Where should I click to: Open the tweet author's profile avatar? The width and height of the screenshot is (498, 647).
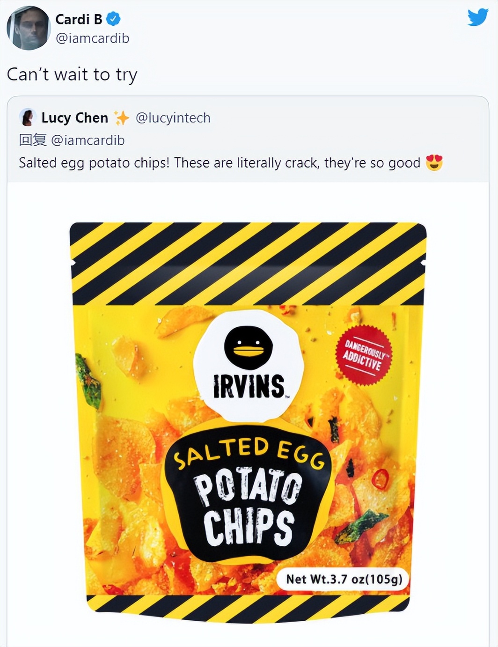[x=28, y=28]
